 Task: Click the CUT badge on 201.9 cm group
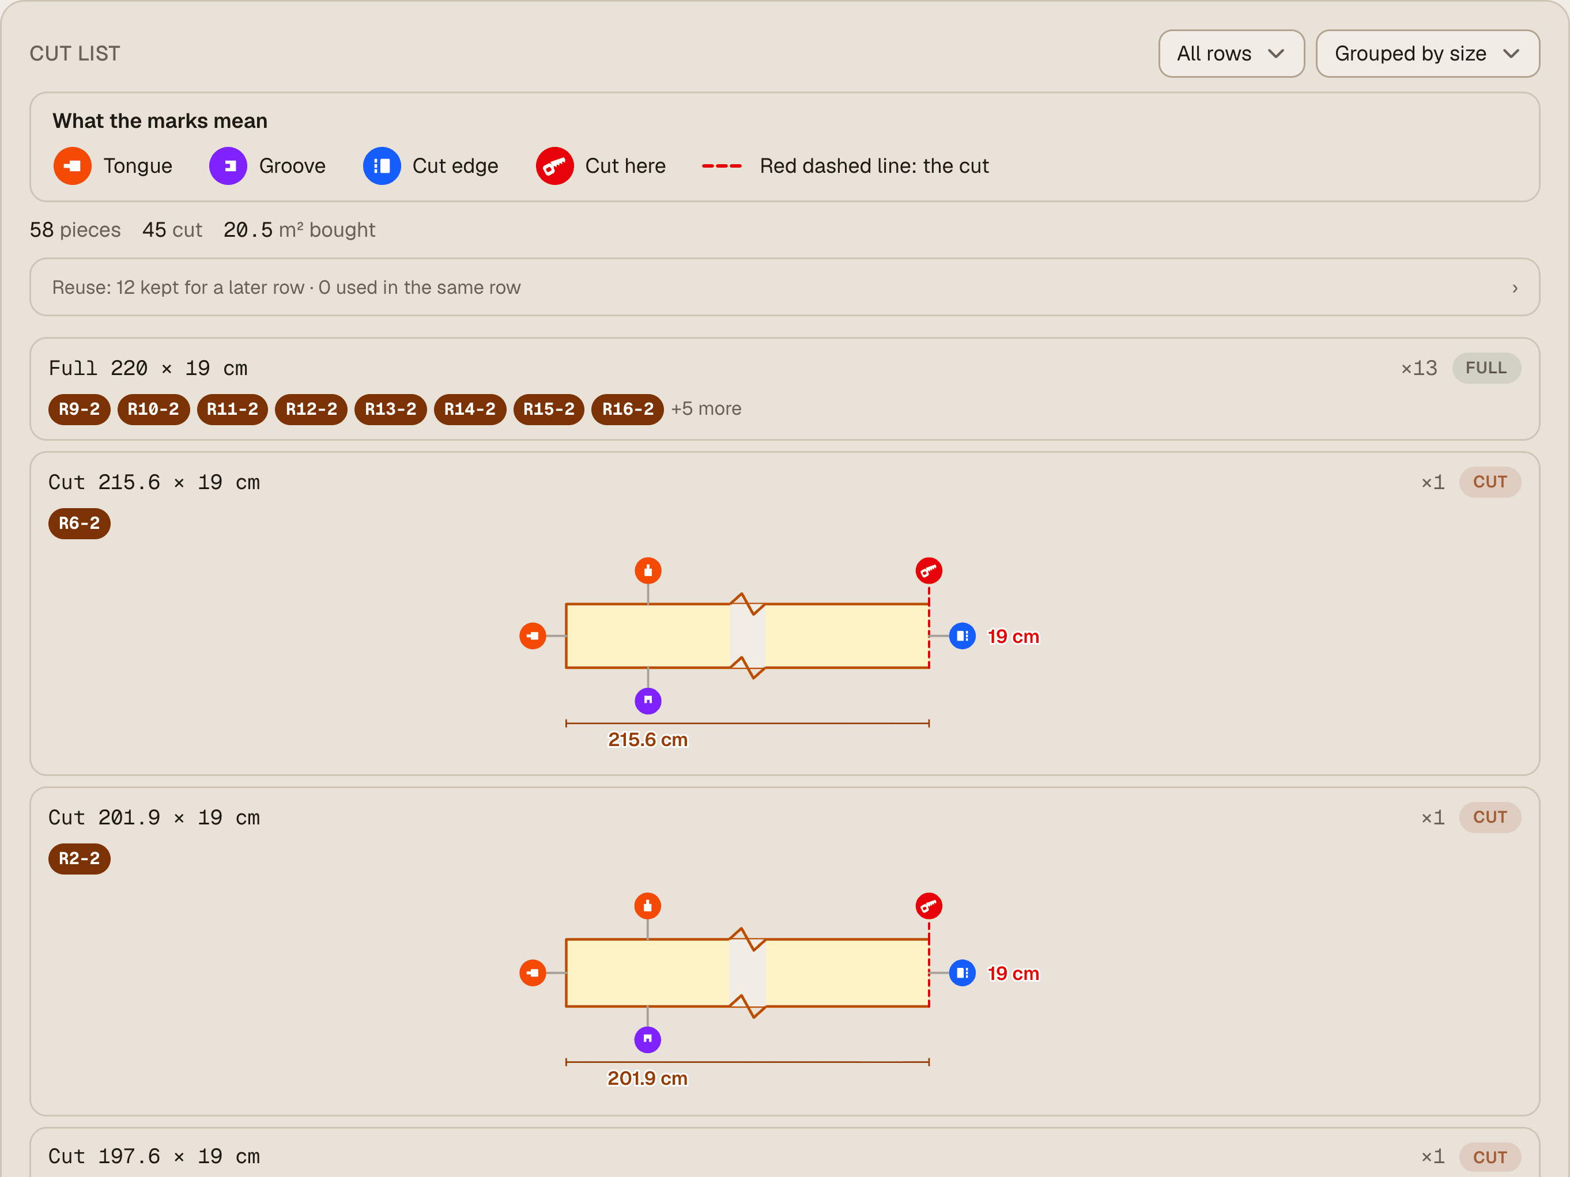click(1490, 818)
